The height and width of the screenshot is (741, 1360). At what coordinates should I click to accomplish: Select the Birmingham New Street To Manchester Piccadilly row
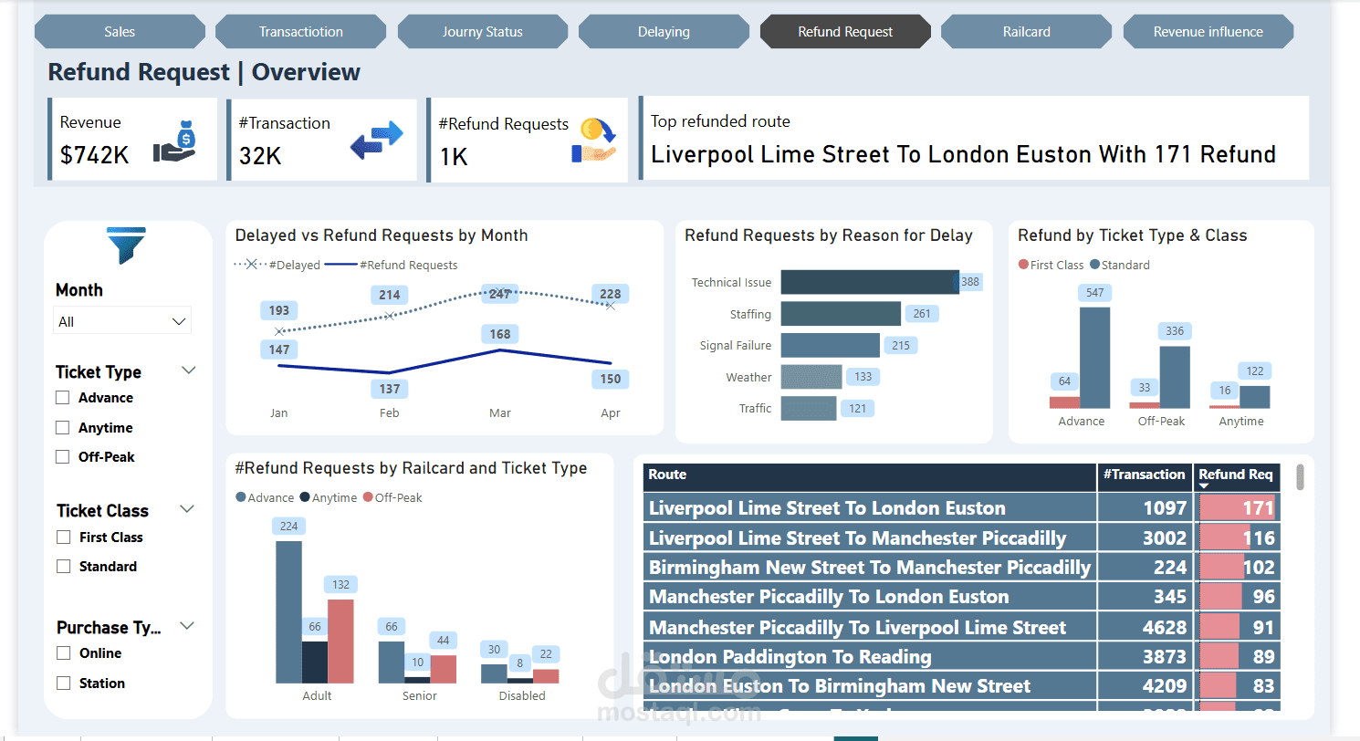[962, 567]
